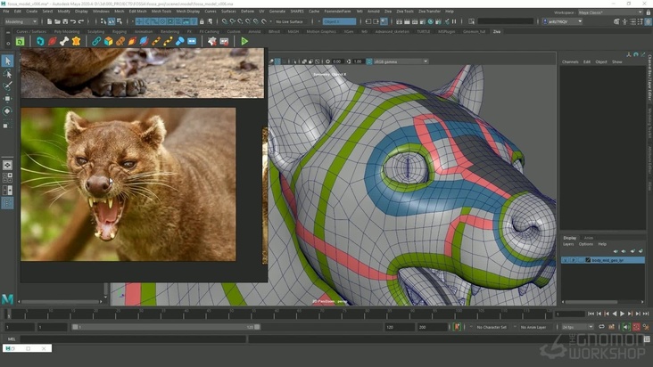
Task: Click the green Ziva shelf icon
Action: (x=20, y=41)
